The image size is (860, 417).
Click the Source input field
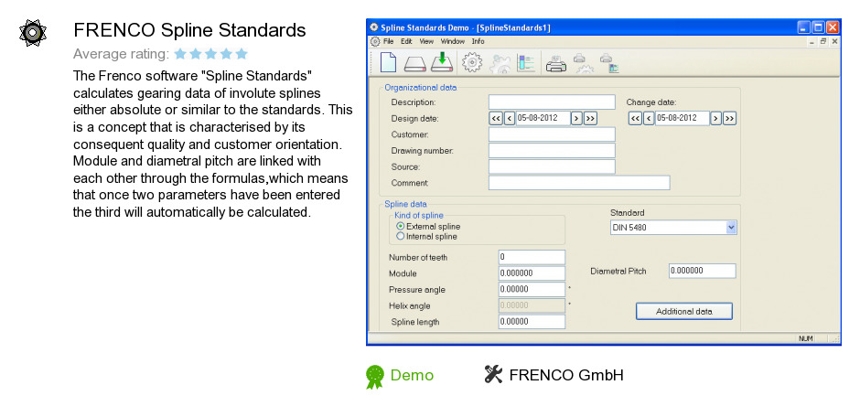point(552,166)
